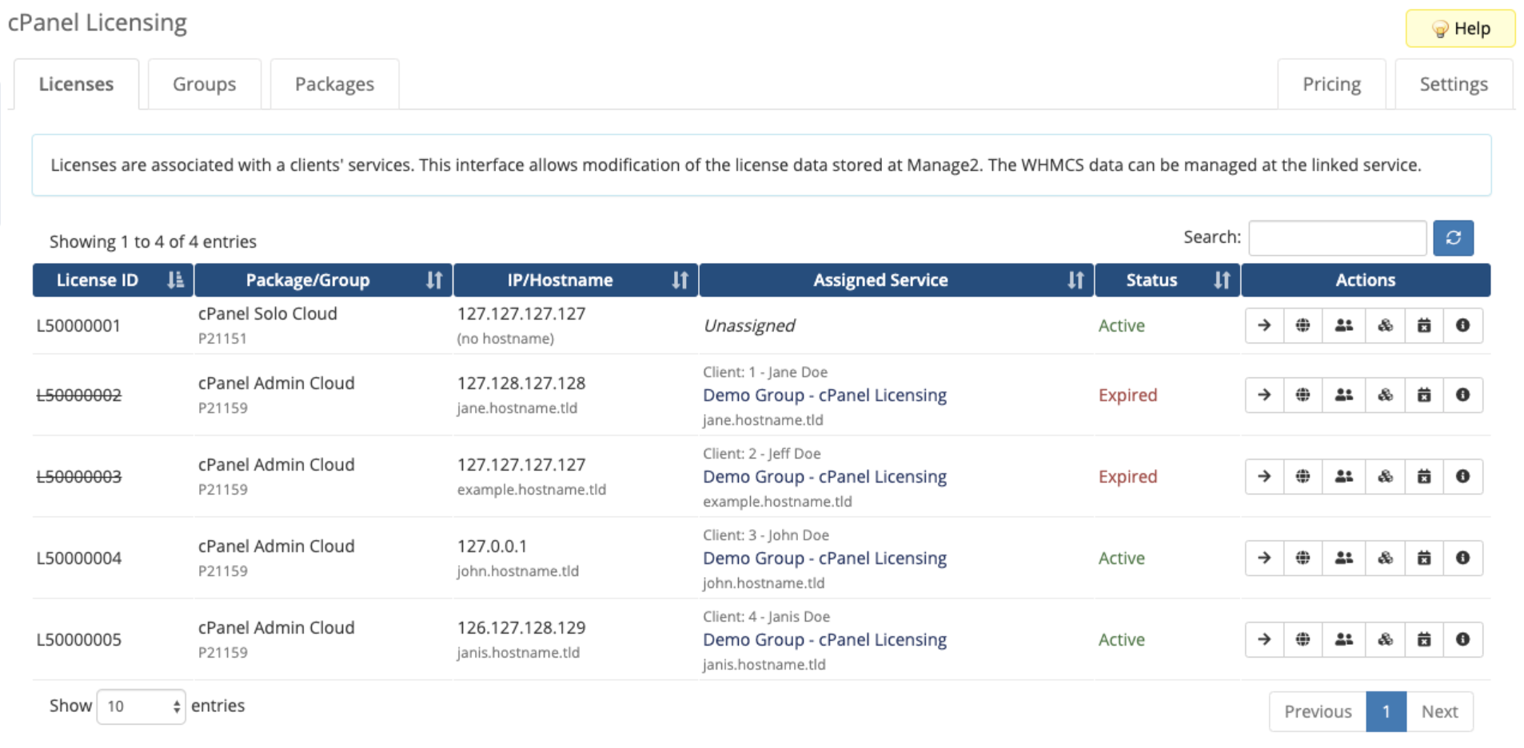
Task: Click the globe action for license L50000005
Action: click(x=1303, y=639)
